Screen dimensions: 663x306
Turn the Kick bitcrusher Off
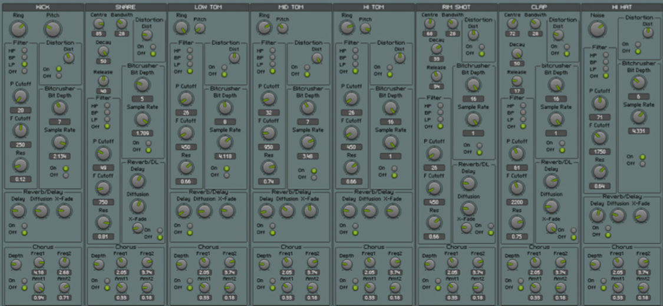click(x=65, y=175)
